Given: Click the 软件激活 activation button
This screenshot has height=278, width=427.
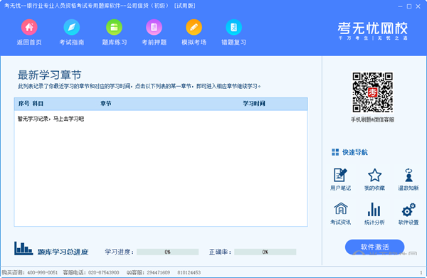Looking at the screenshot, I should [x=375, y=247].
